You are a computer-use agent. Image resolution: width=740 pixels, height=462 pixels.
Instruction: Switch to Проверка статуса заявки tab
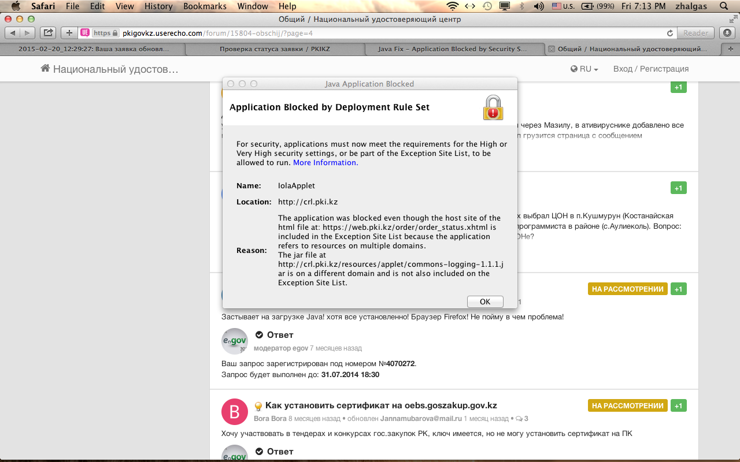(x=275, y=49)
